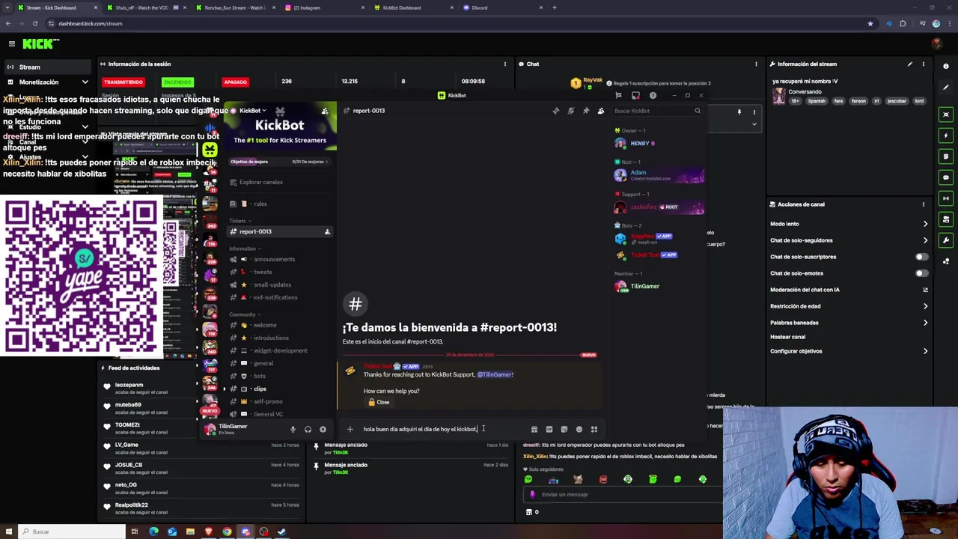Image resolution: width=958 pixels, height=539 pixels.
Task: Select Stream in Kick sidebar
Action: 48,67
